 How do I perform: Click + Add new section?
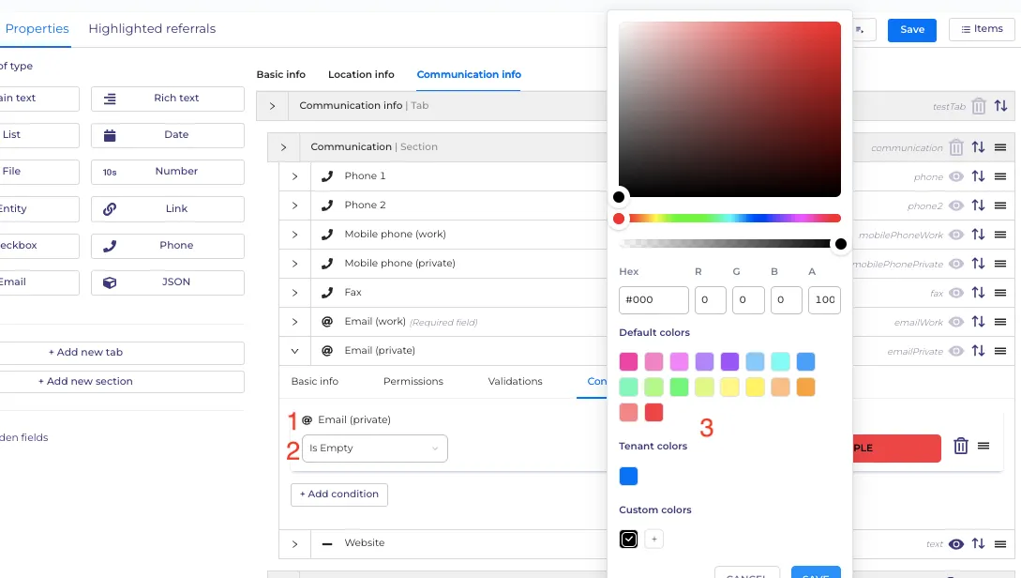pos(122,381)
